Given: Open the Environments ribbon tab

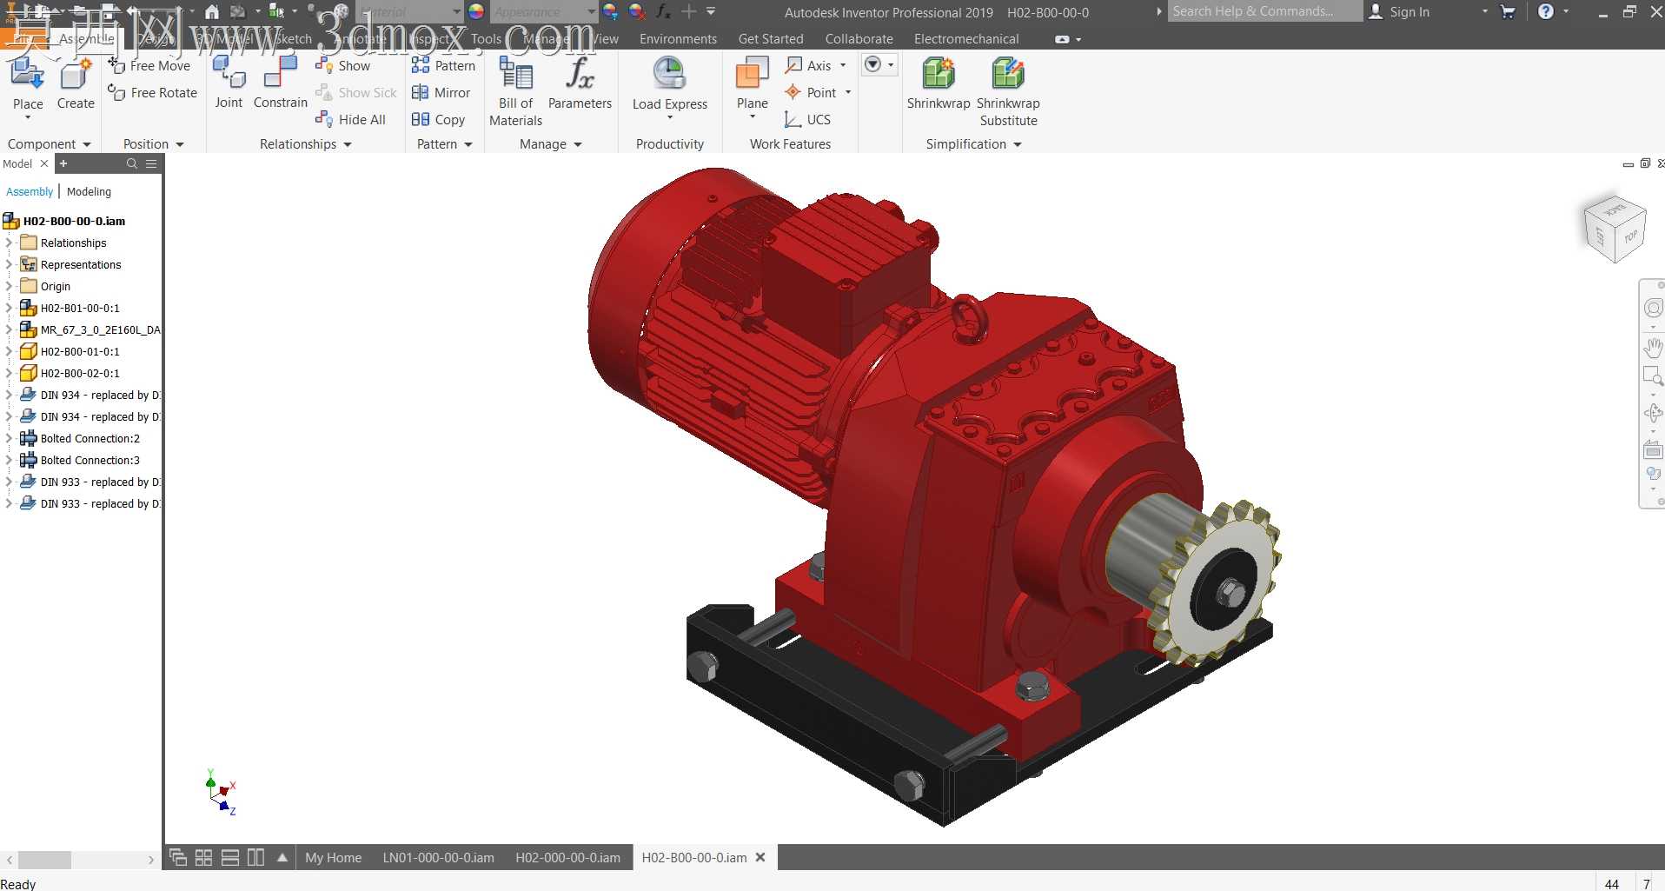Looking at the screenshot, I should click(x=678, y=39).
